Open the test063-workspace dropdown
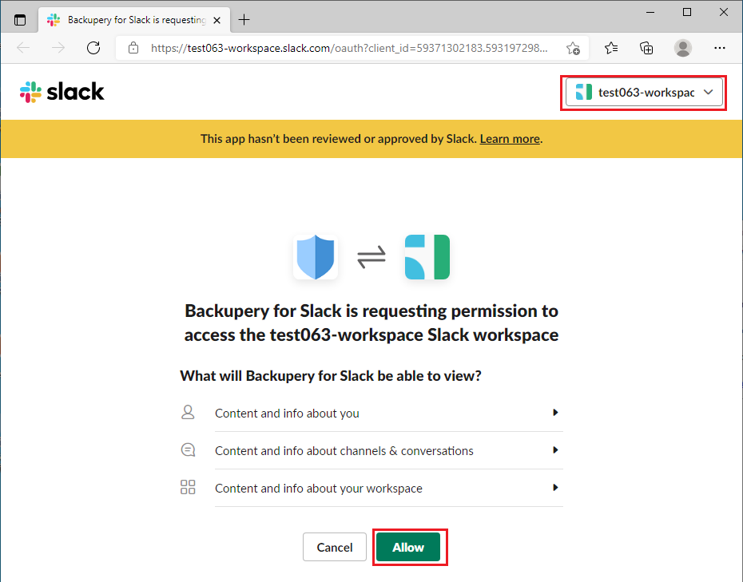This screenshot has width=743, height=582. [x=644, y=93]
